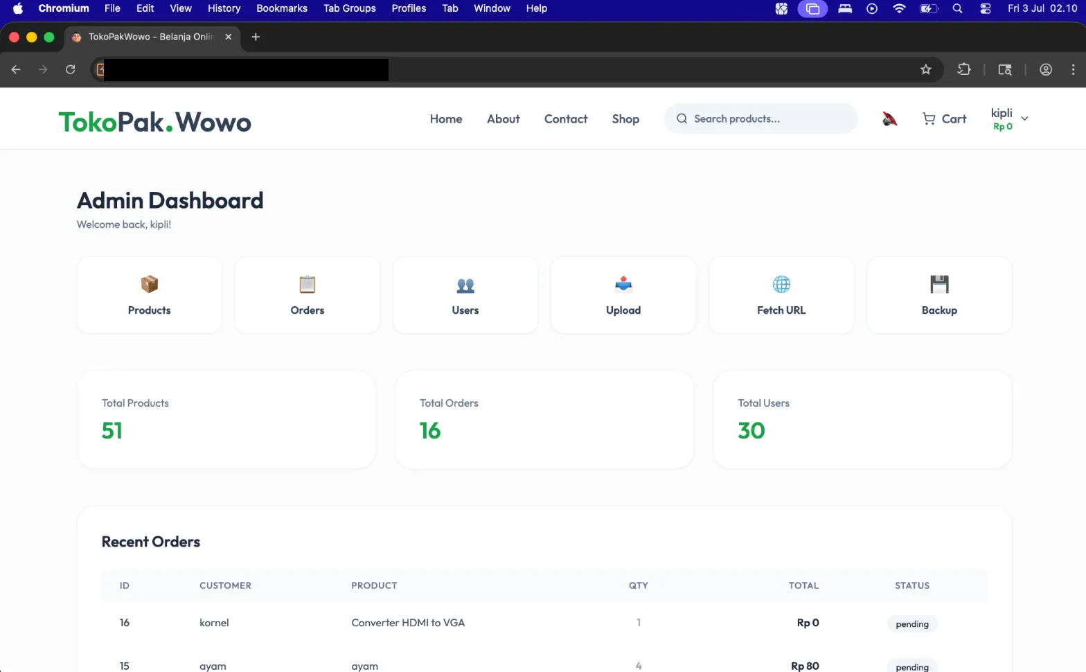The width and height of the screenshot is (1086, 672).
Task: Open the Orders clipboard card
Action: 308,295
